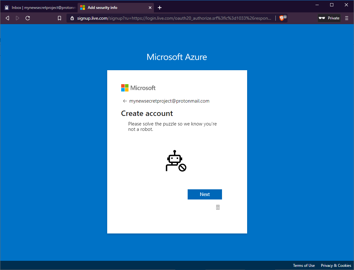Open the Terms of Use link
Image resolution: width=354 pixels, height=270 pixels.
click(x=304, y=266)
